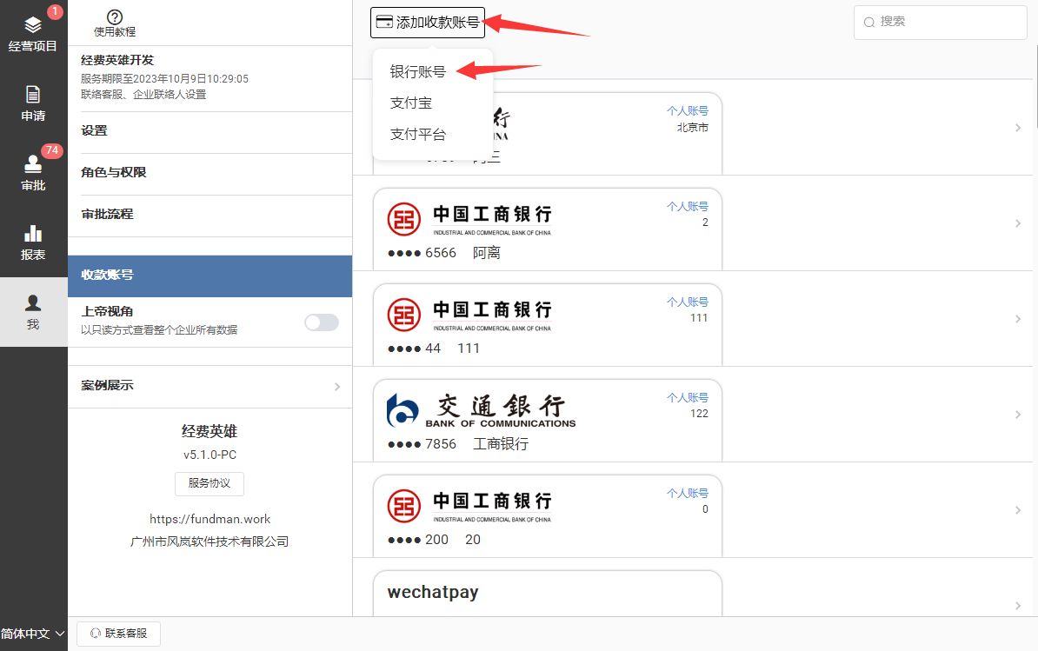Image resolution: width=1038 pixels, height=651 pixels.
Task: Choose 银行账号 from the dropdown menu
Action: [417, 71]
